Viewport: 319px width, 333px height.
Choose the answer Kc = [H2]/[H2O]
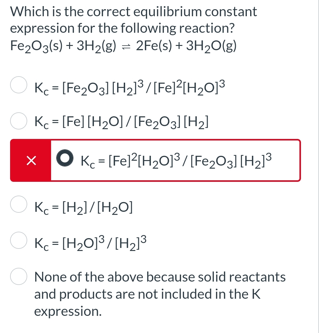[x=83, y=208]
